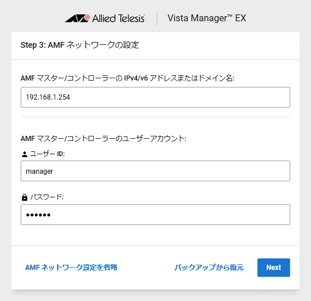Focus the IPv4/v6 address or domain input field
The height and width of the screenshot is (301, 311).
[x=155, y=97]
